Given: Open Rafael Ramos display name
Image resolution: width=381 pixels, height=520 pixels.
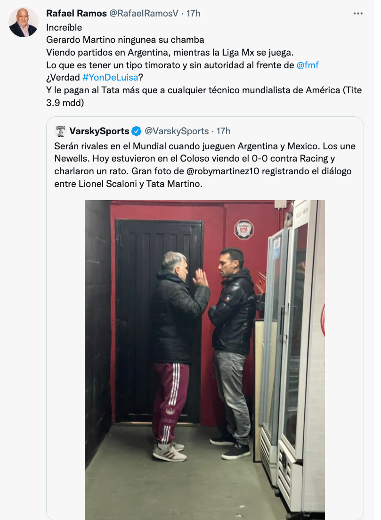Looking at the screenshot, I should (x=76, y=13).
